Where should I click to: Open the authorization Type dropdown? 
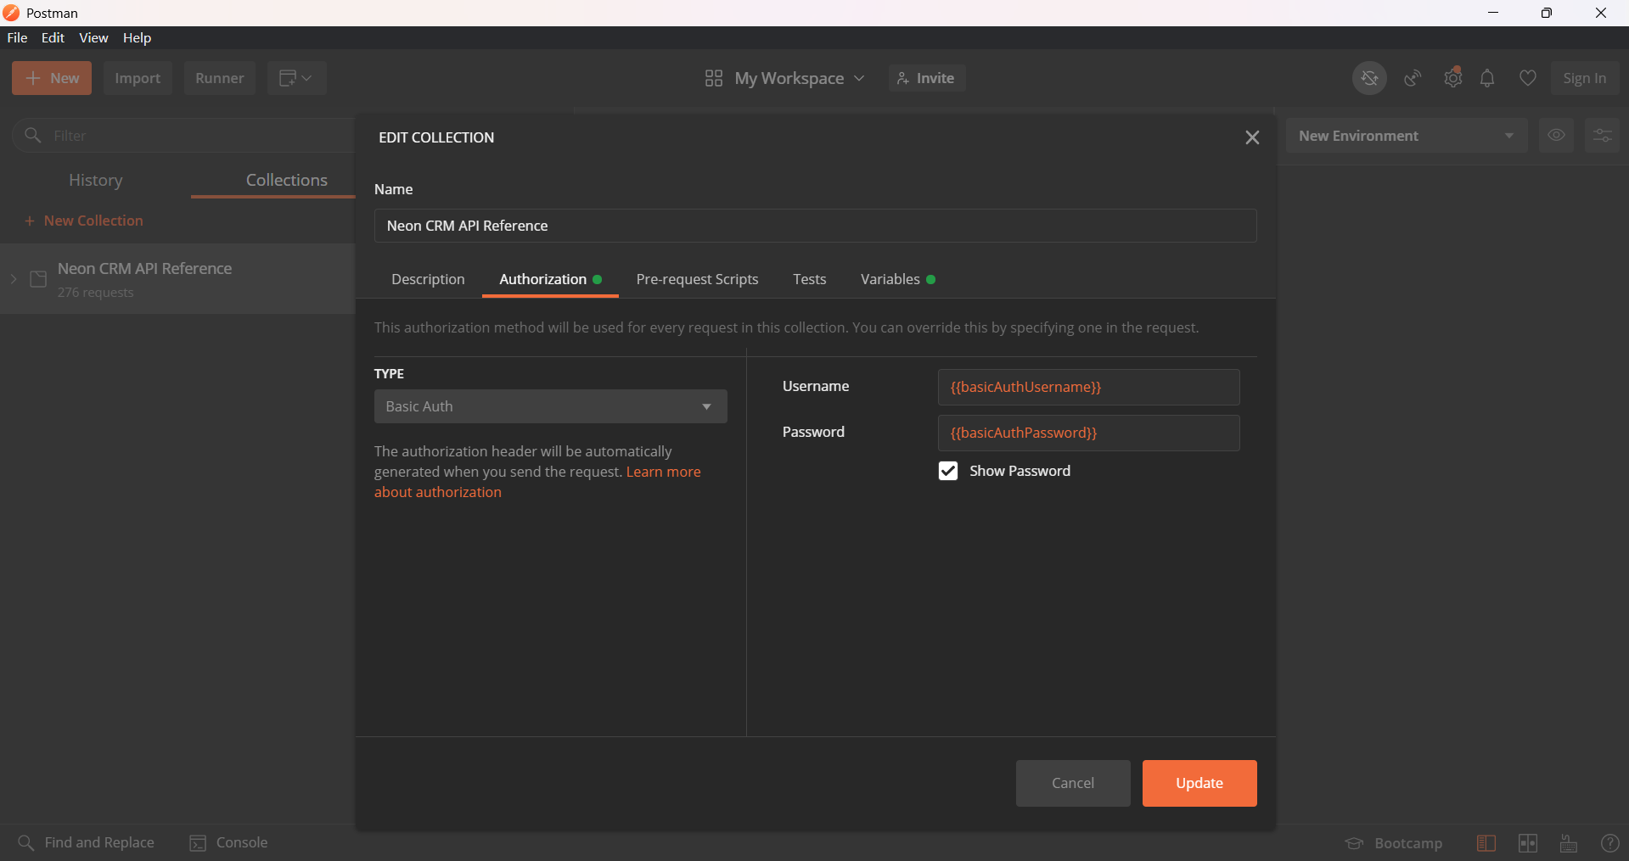pyautogui.click(x=551, y=406)
